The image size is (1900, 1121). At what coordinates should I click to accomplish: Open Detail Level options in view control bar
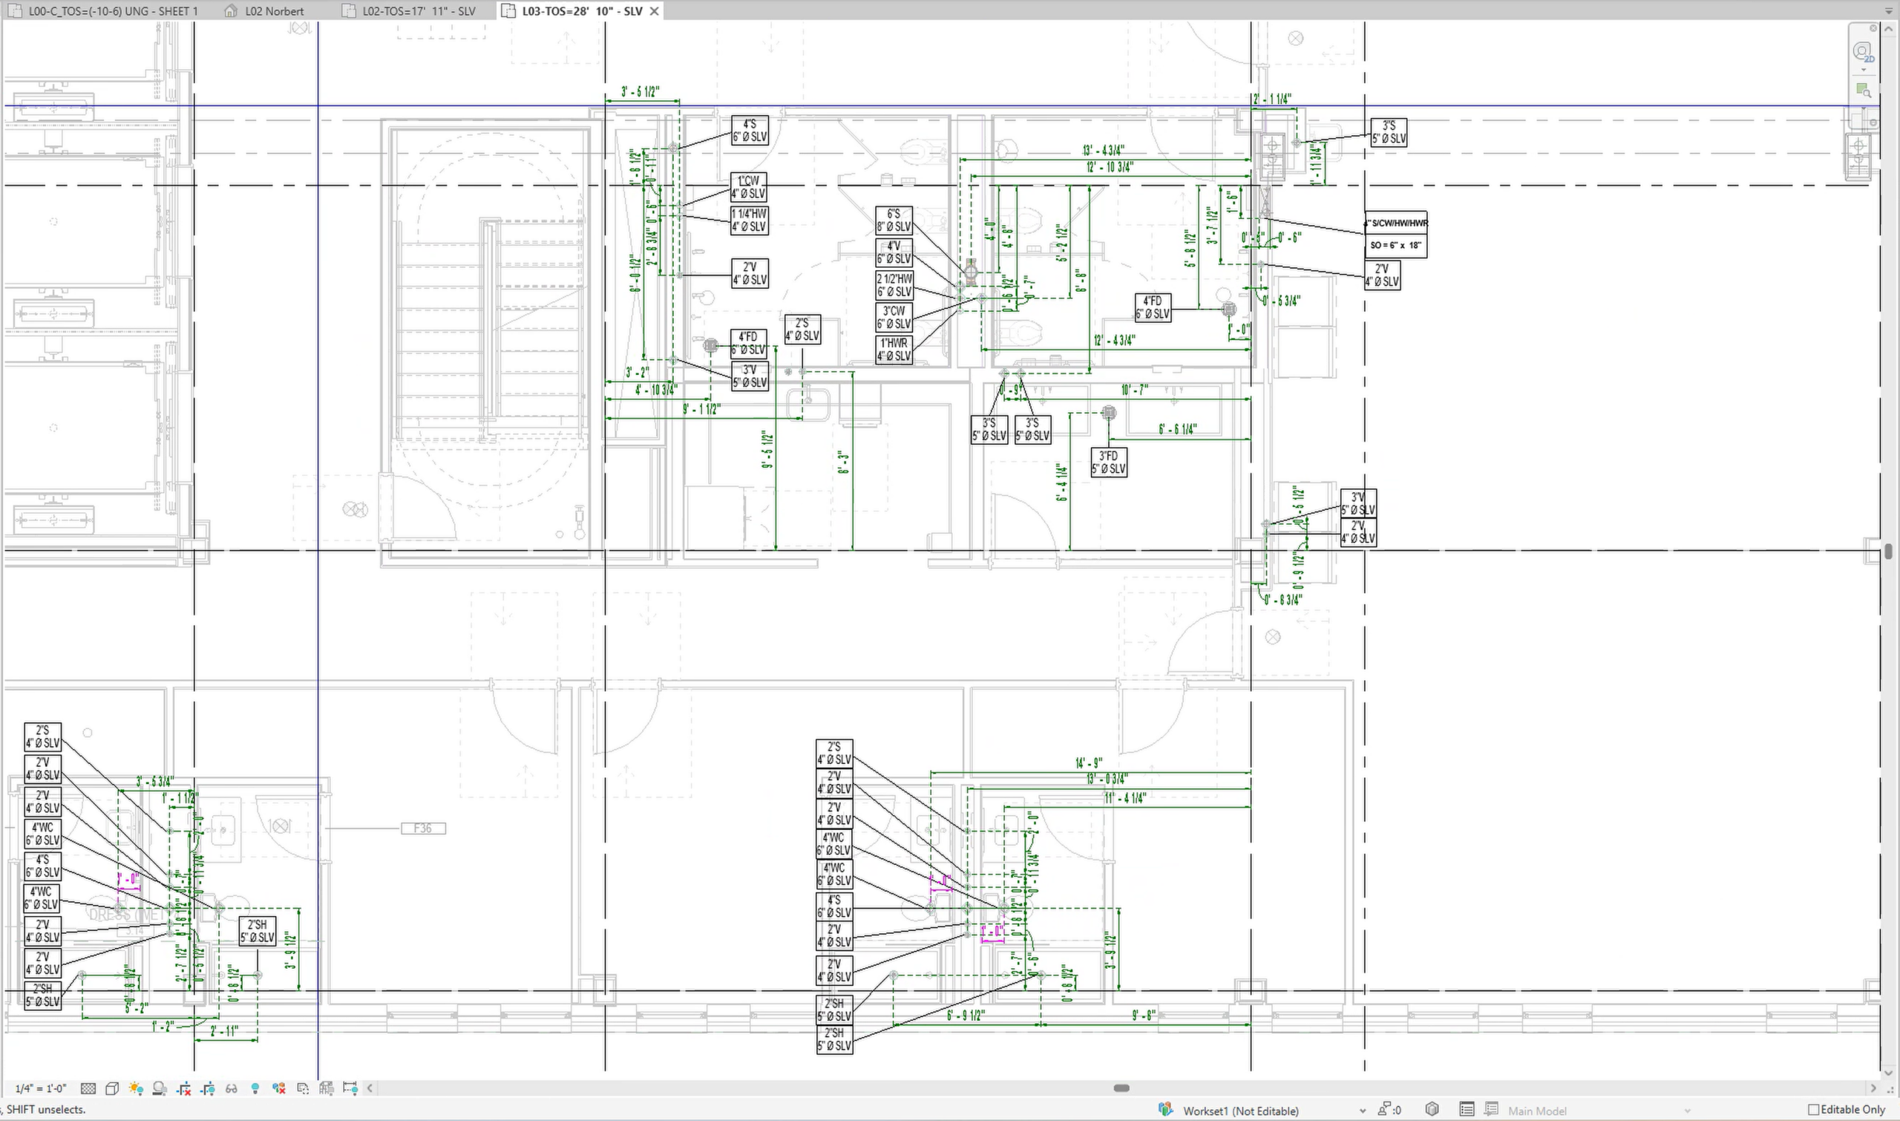(x=88, y=1088)
